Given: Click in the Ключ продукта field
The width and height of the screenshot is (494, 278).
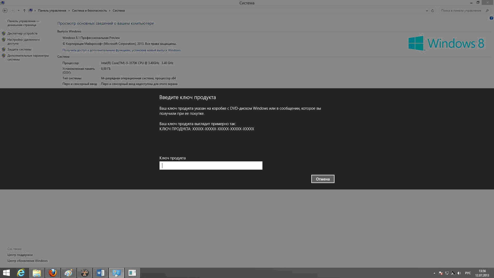Looking at the screenshot, I should tap(211, 166).
